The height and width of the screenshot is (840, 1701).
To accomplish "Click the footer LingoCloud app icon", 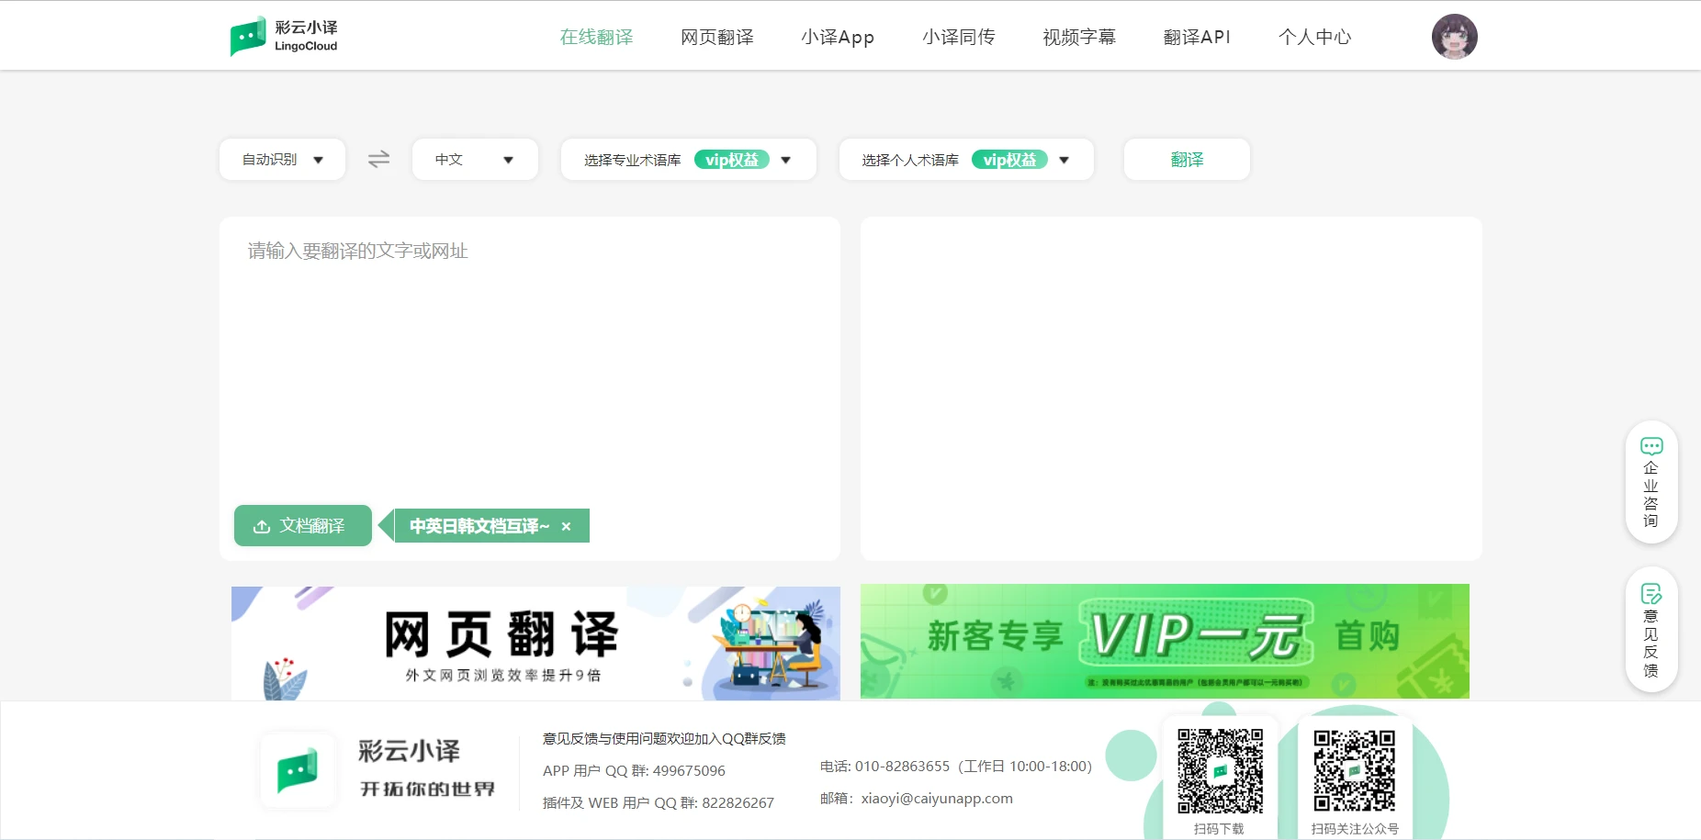I will pyautogui.click(x=298, y=771).
